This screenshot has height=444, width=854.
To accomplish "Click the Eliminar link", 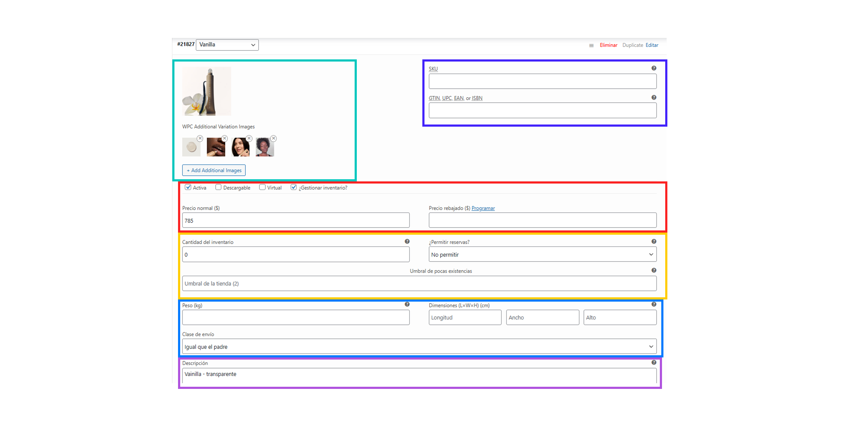I will 608,45.
